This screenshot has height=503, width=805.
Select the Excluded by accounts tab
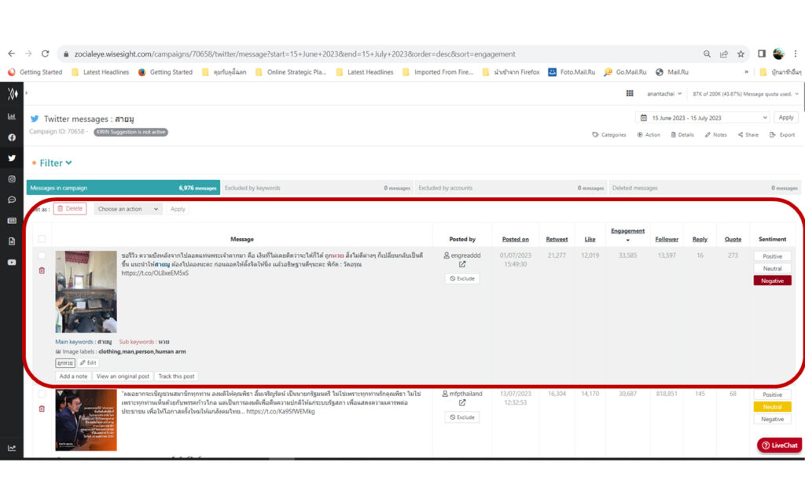click(x=510, y=188)
